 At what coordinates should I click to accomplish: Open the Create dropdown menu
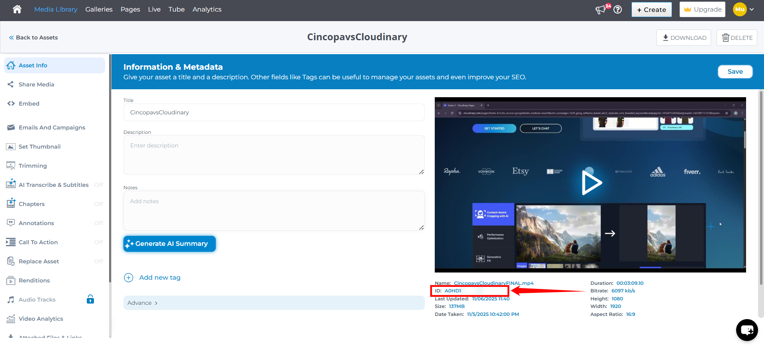tap(651, 10)
